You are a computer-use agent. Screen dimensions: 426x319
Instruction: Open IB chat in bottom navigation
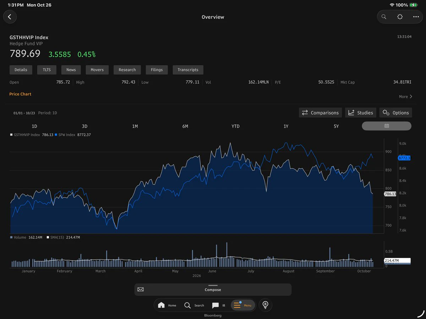click(219, 305)
